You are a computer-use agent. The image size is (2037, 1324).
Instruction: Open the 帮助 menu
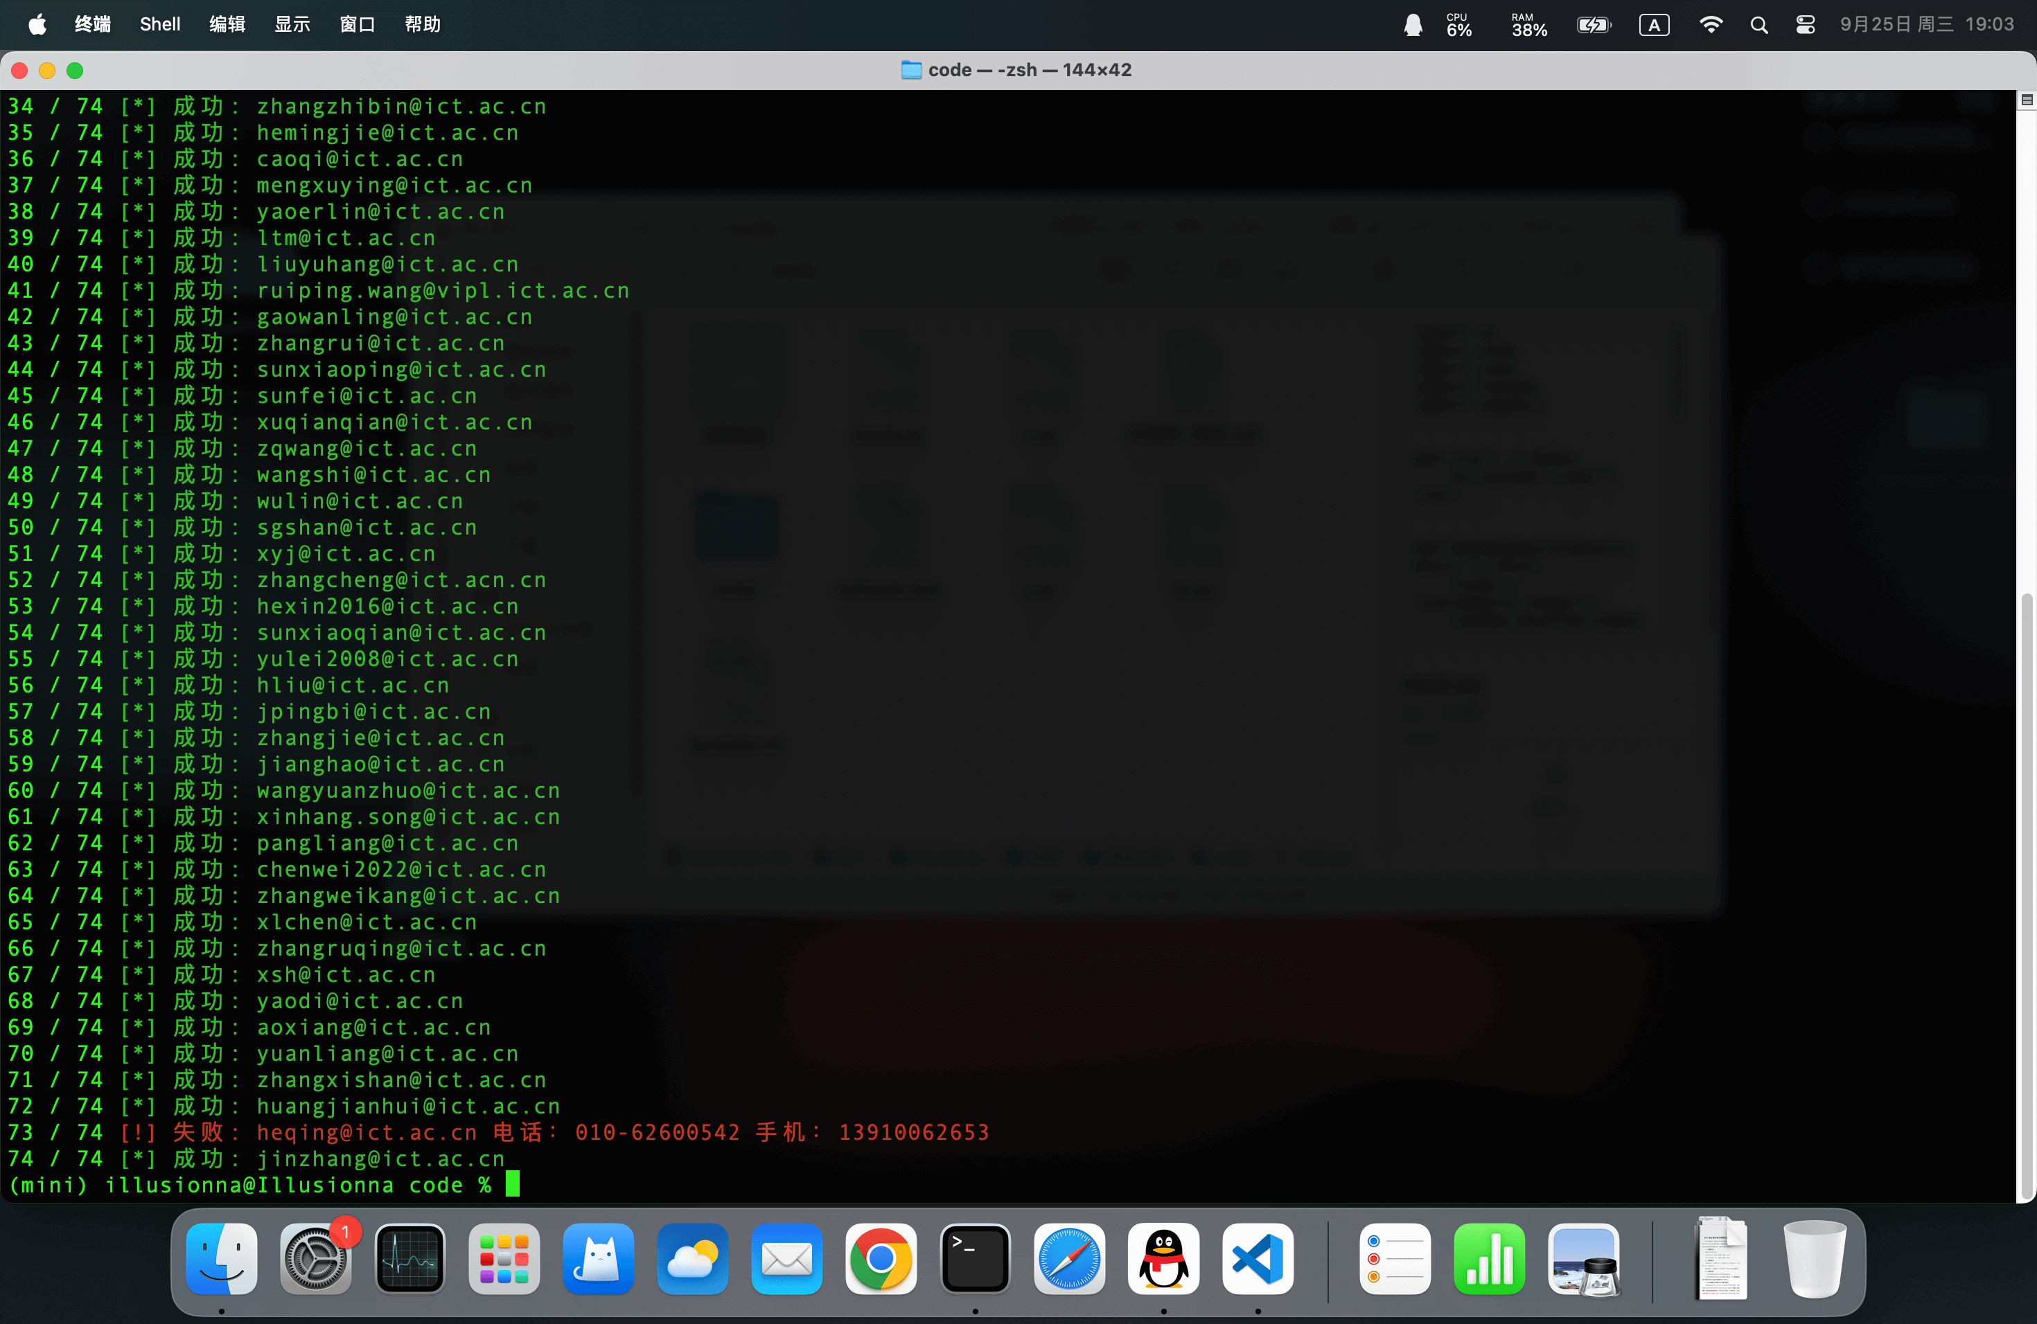422,24
